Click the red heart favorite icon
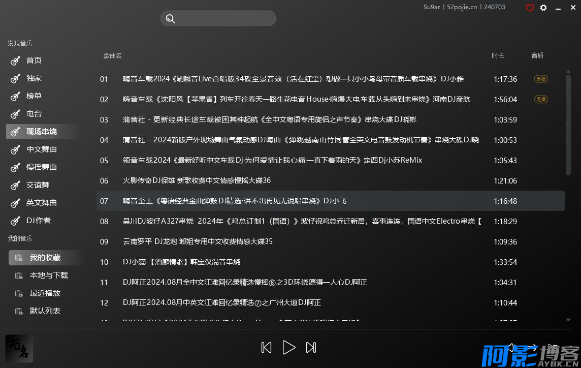This screenshot has height=368, width=581. (530, 8)
